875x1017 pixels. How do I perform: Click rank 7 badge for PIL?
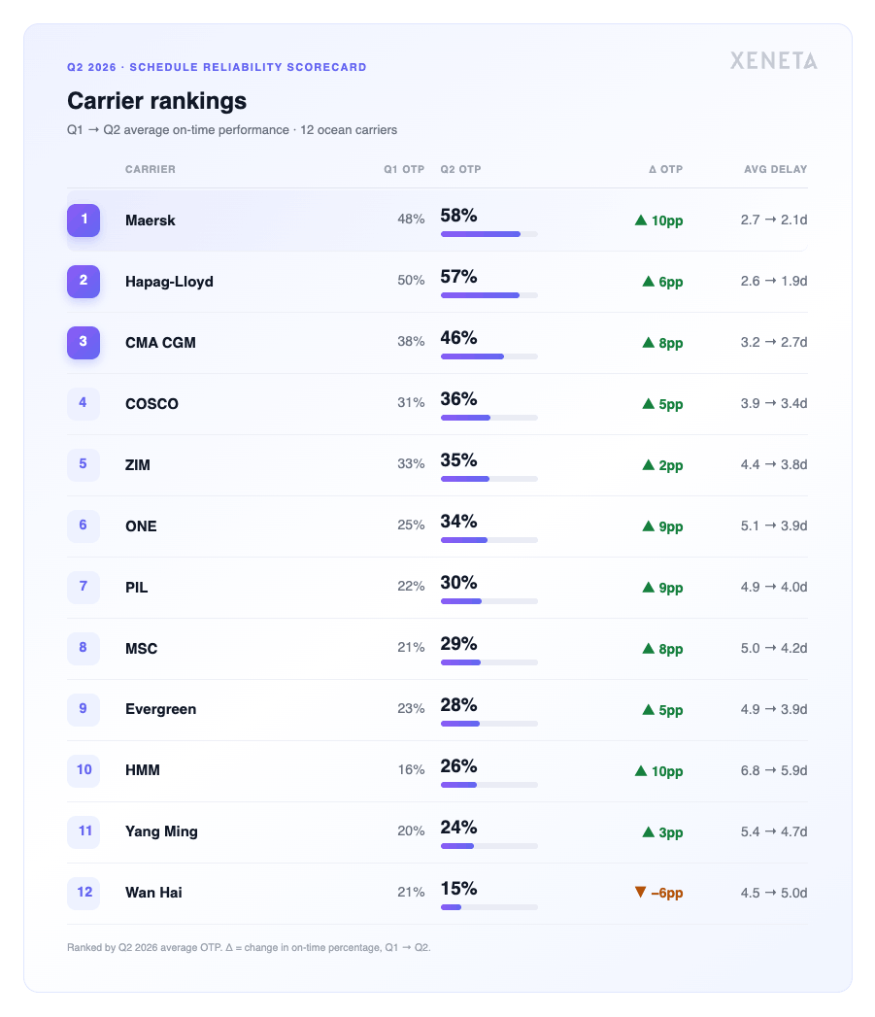(84, 587)
